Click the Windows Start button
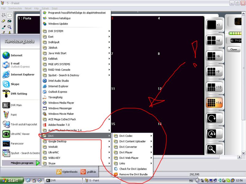This screenshot has width=246, height=184. pos(11,180)
